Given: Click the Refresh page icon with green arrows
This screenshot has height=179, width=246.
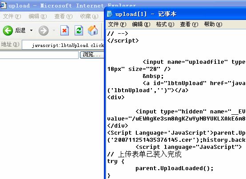Looking at the screenshot, I should (79, 31).
